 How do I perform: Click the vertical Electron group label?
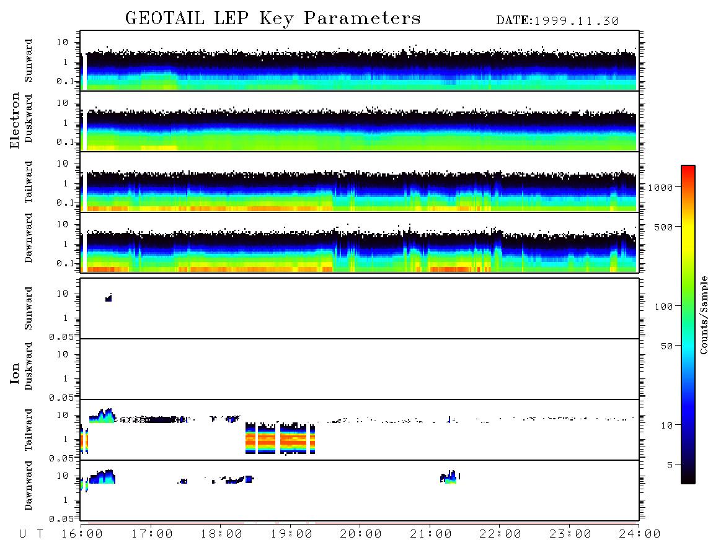tap(14, 120)
